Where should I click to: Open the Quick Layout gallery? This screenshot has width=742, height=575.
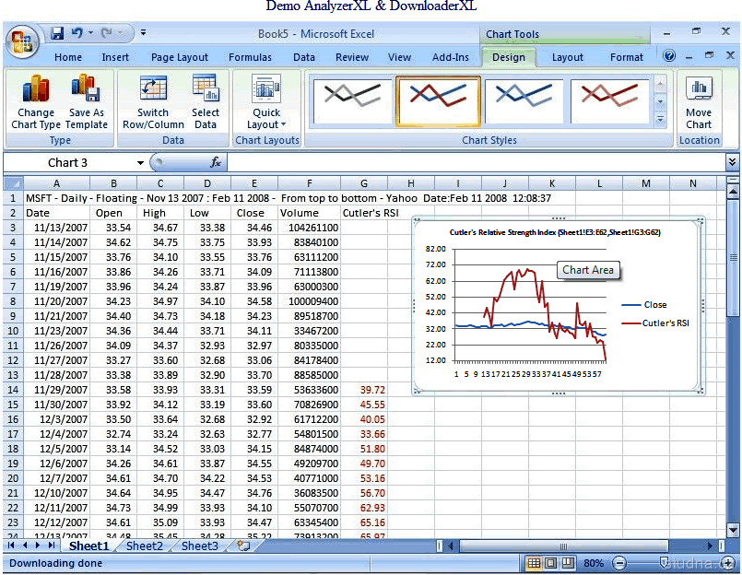(x=266, y=101)
